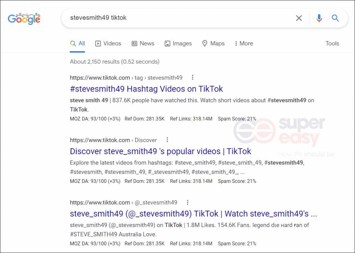Screen dimensions: 355x253
Task: Switch to the Maps tab
Action: click(213, 43)
